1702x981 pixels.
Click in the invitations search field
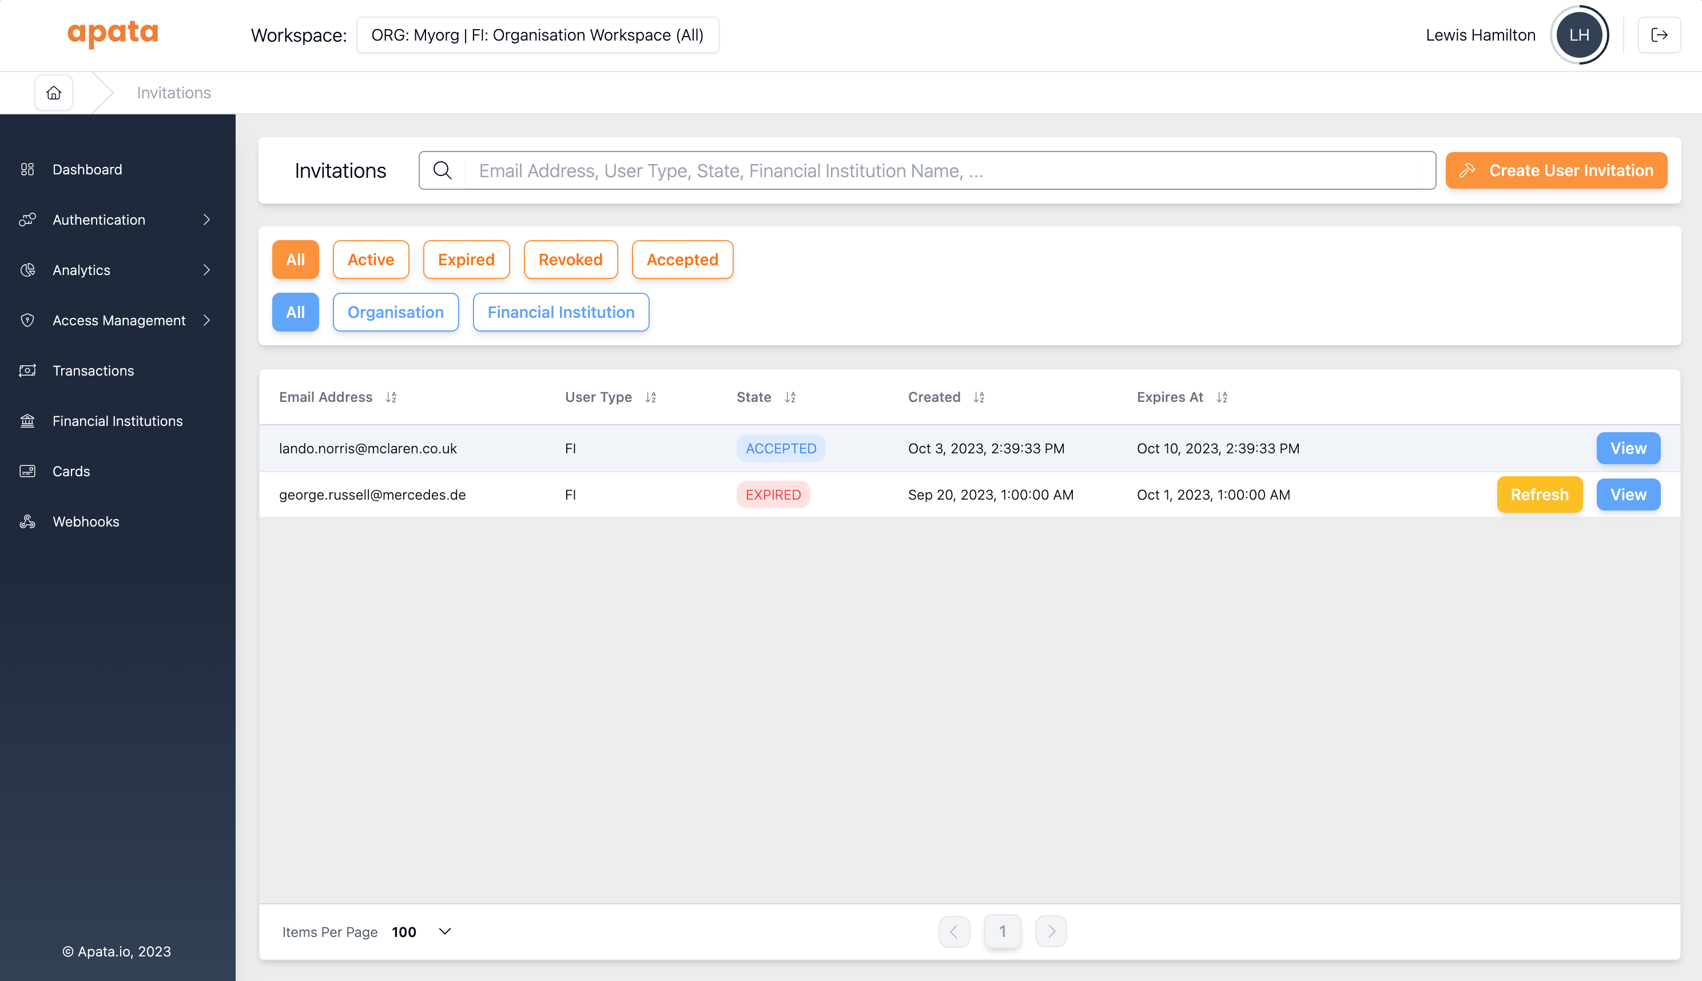tap(944, 170)
